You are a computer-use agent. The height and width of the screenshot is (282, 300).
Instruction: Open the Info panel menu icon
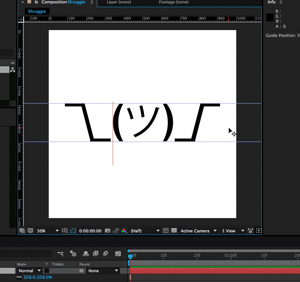click(x=281, y=2)
